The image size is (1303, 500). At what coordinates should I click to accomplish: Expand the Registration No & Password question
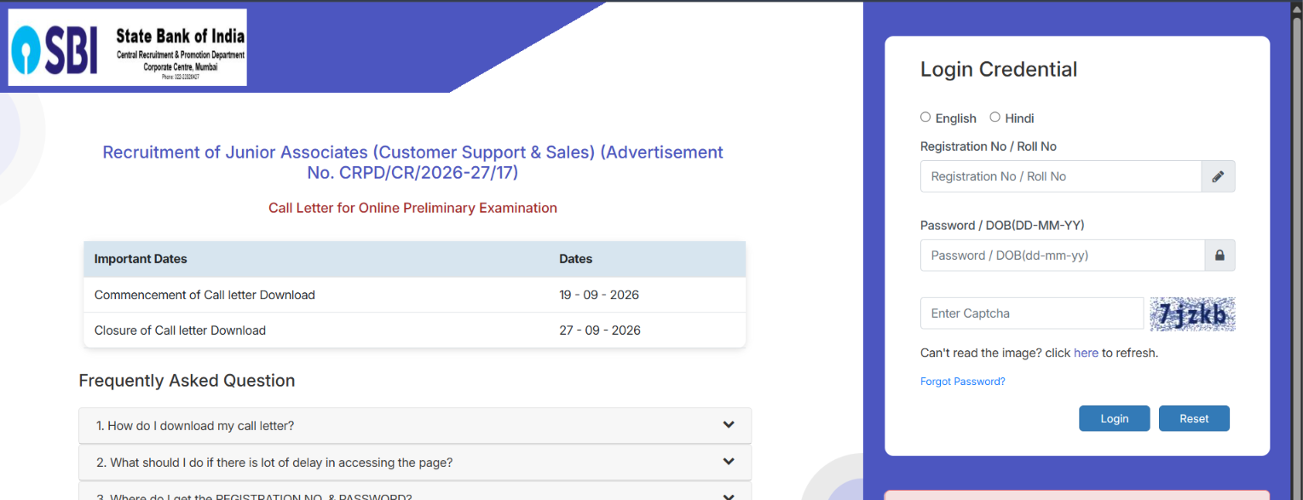tap(415, 491)
